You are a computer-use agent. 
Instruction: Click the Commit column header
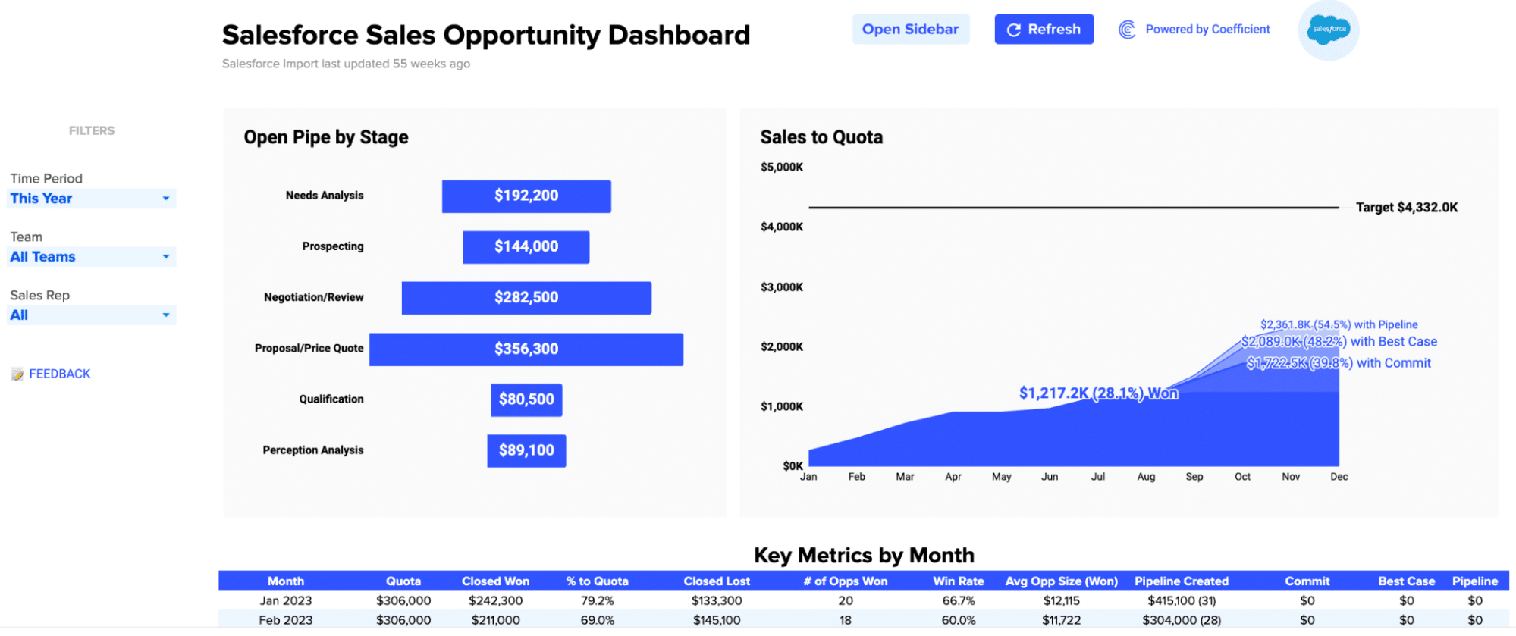click(1307, 581)
